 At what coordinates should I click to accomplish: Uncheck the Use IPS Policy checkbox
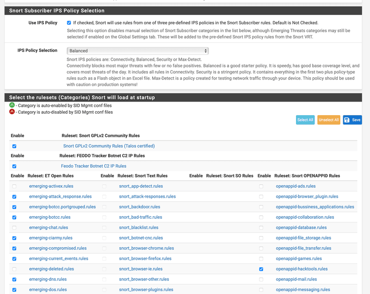point(69,23)
